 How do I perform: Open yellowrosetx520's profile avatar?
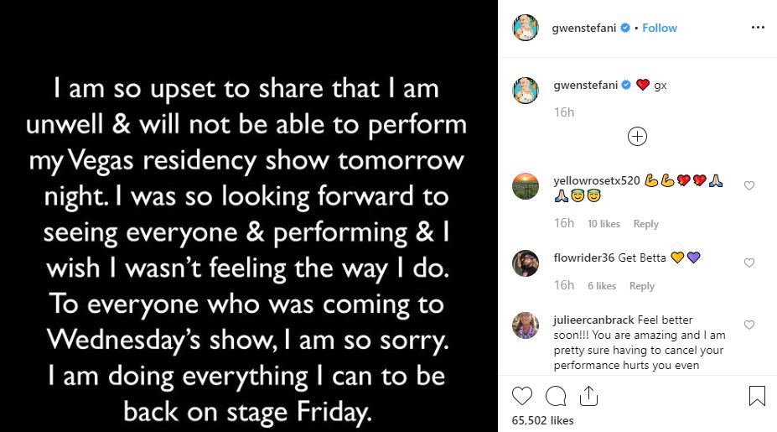[x=526, y=185]
